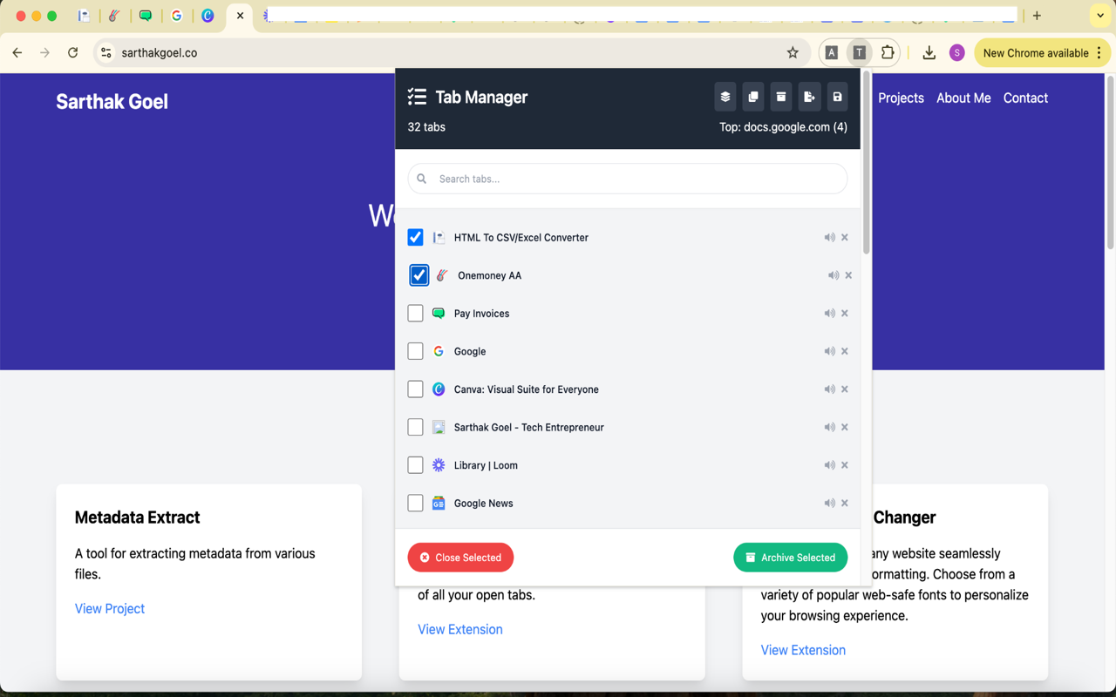Screen dimensions: 1116x697
Task: Mute the Google News tab
Action: 829,503
